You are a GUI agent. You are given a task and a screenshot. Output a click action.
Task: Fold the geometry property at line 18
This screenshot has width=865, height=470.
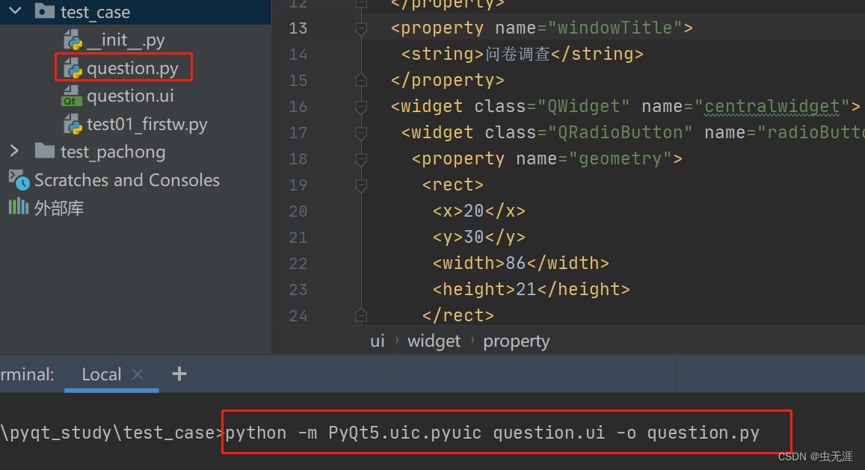361,159
